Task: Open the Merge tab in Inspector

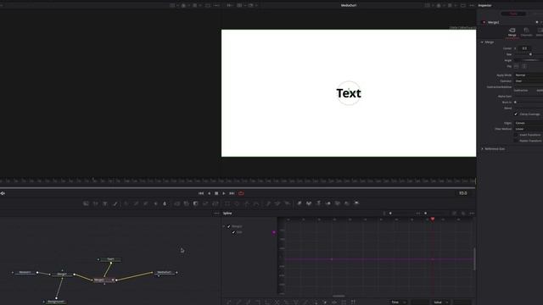Action: pyautogui.click(x=512, y=32)
